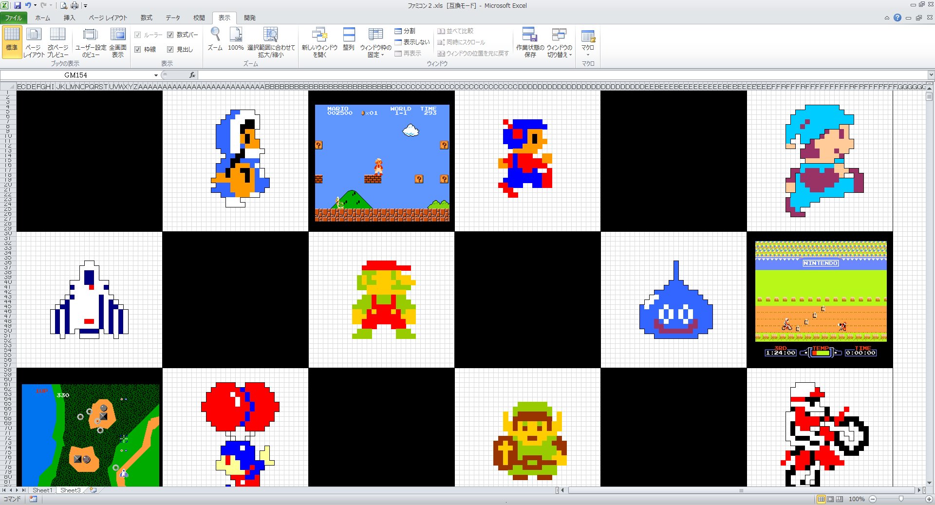
Task: Click the 分割 split button
Action: tap(405, 31)
